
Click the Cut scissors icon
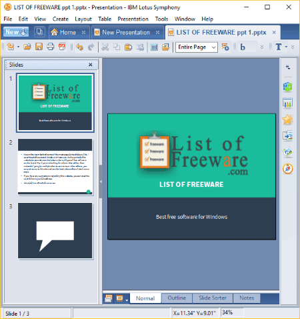[x=105, y=47]
